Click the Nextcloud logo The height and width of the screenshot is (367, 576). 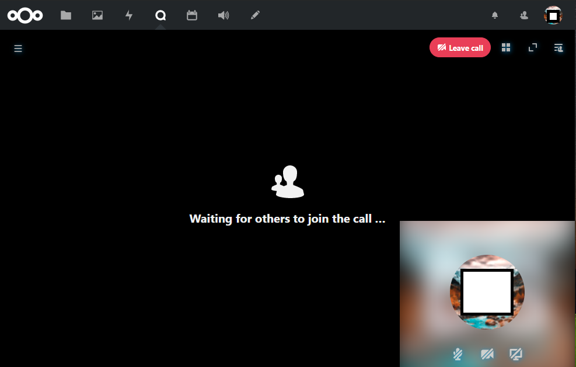[x=25, y=15]
